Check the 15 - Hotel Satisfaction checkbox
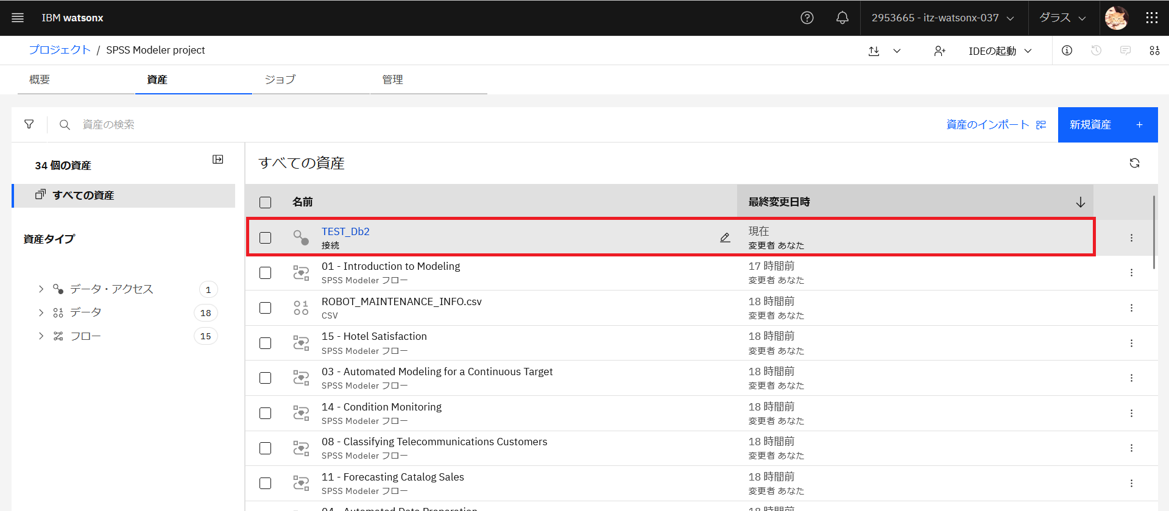Image resolution: width=1169 pixels, height=511 pixels. pyautogui.click(x=266, y=343)
